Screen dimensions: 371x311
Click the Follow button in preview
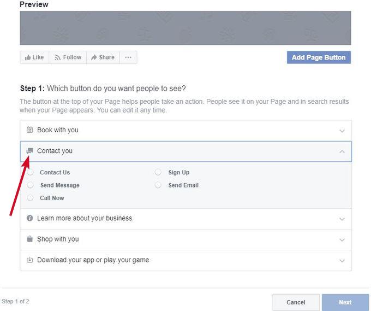click(67, 57)
